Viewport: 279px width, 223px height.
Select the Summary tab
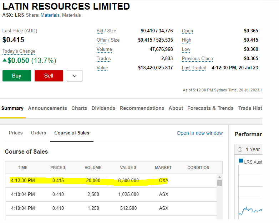coord(12,108)
